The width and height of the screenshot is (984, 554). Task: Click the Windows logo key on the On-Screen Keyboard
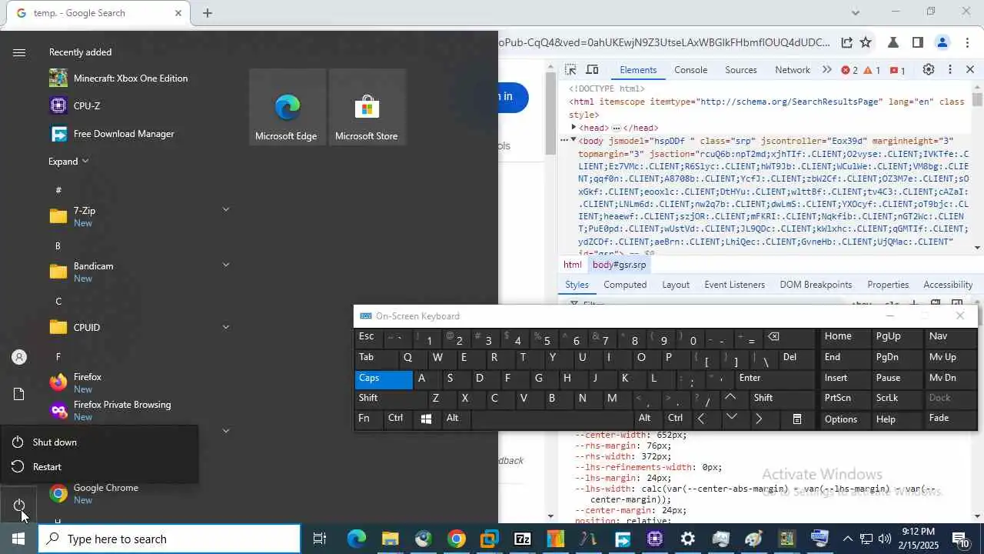point(426,419)
